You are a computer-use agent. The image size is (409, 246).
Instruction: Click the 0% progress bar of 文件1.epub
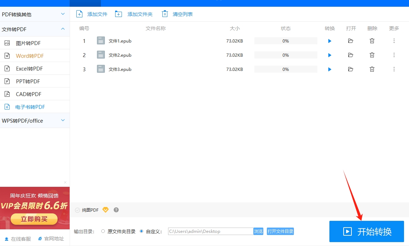pyautogui.click(x=286, y=41)
